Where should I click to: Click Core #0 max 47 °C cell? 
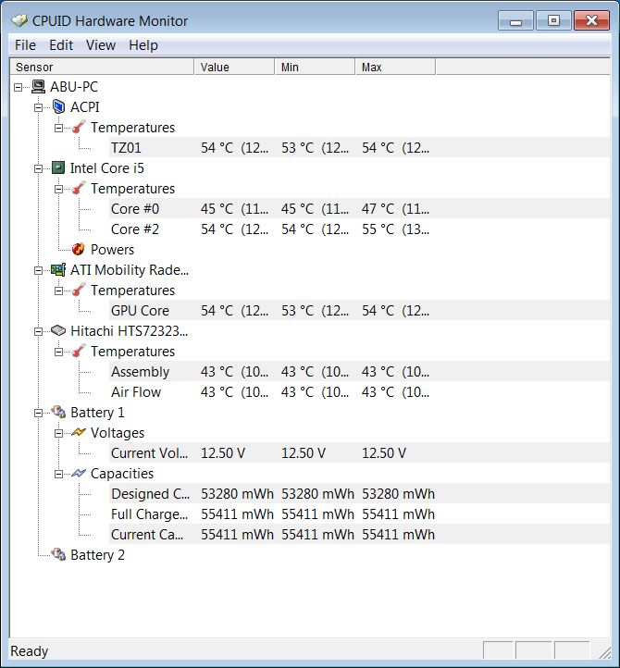click(x=395, y=208)
